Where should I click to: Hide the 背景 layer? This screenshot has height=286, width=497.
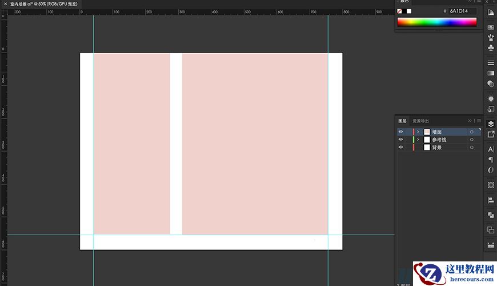(x=400, y=147)
